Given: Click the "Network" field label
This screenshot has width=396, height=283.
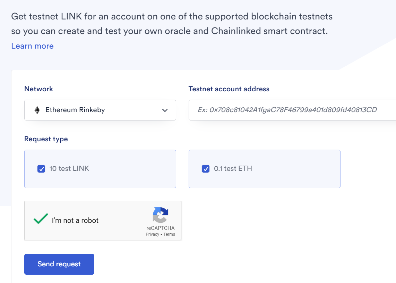Looking at the screenshot, I should point(38,89).
